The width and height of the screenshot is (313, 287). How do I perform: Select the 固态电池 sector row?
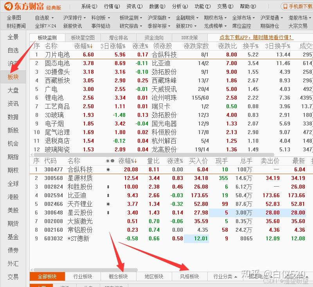coord(171,63)
